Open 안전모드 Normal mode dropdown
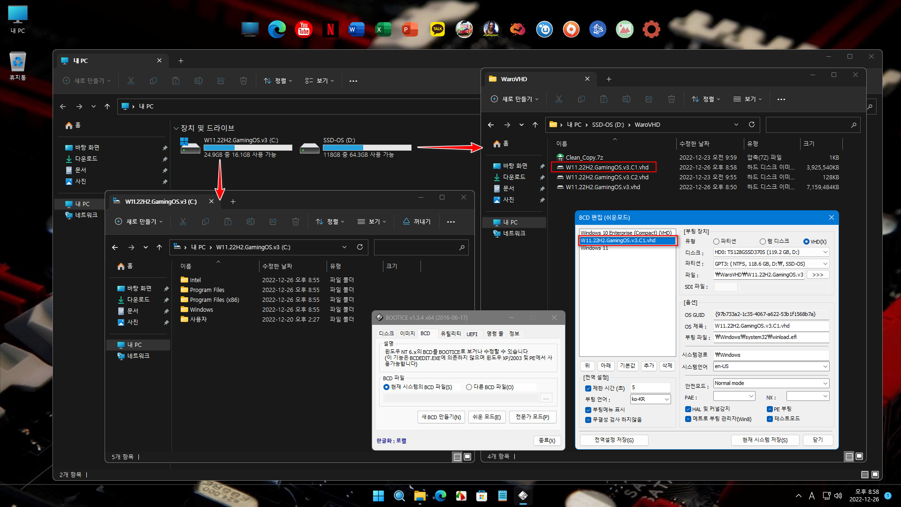This screenshot has width=901, height=507. [771, 383]
